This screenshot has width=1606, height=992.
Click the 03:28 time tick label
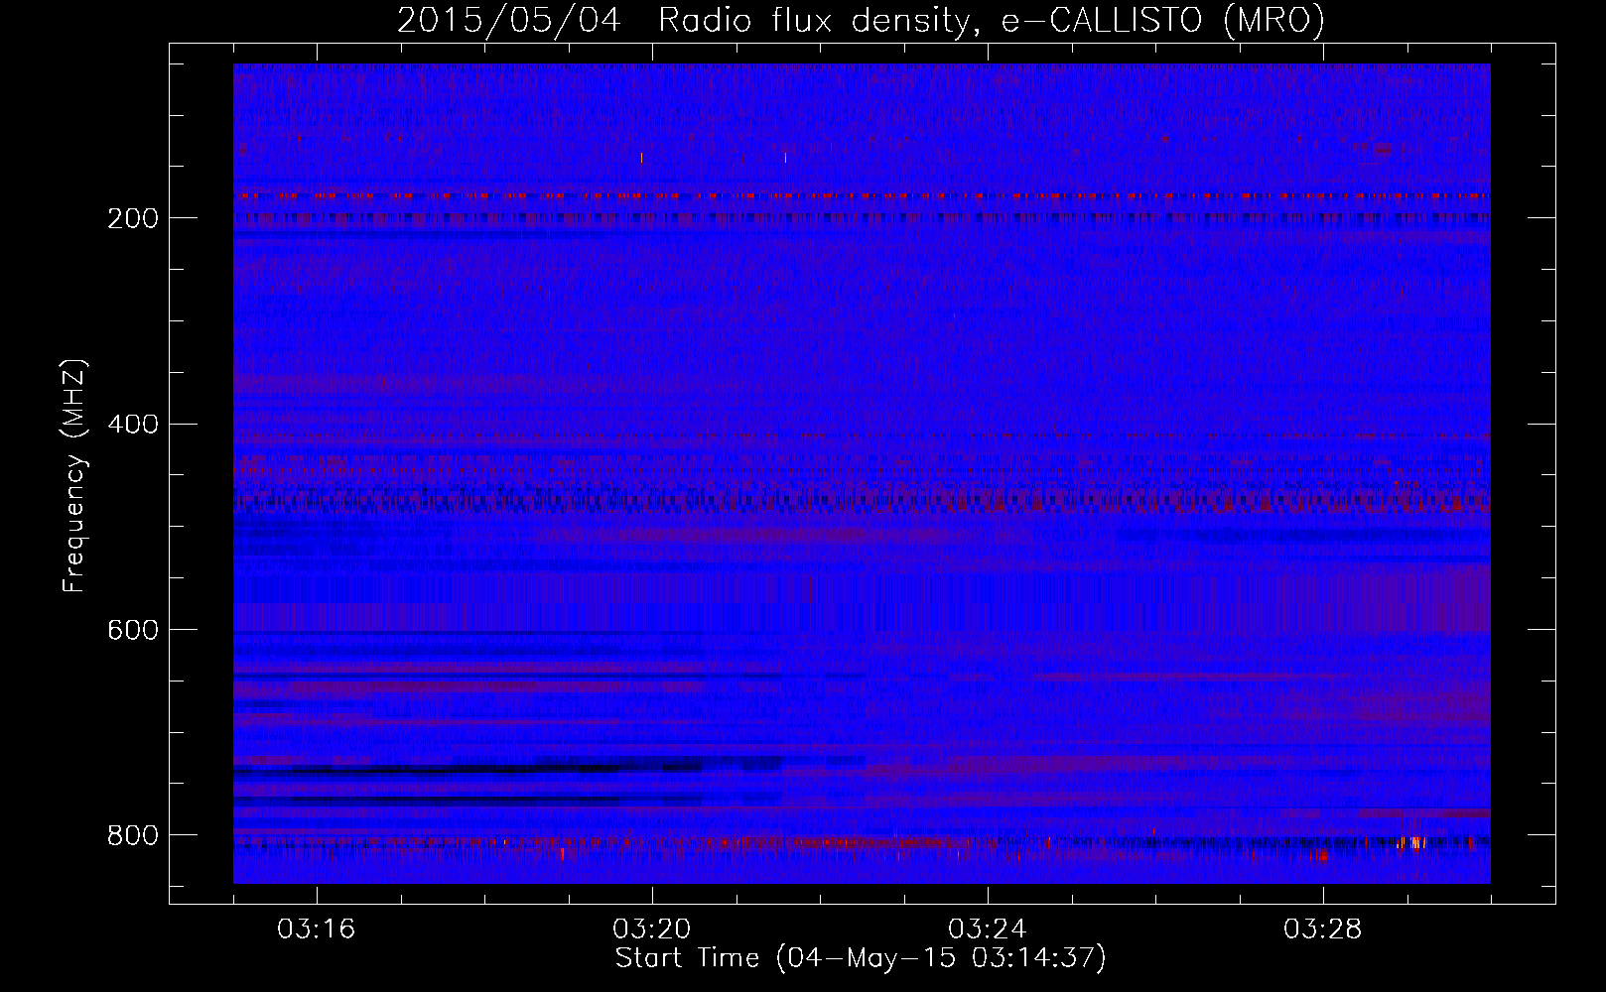(x=1323, y=930)
